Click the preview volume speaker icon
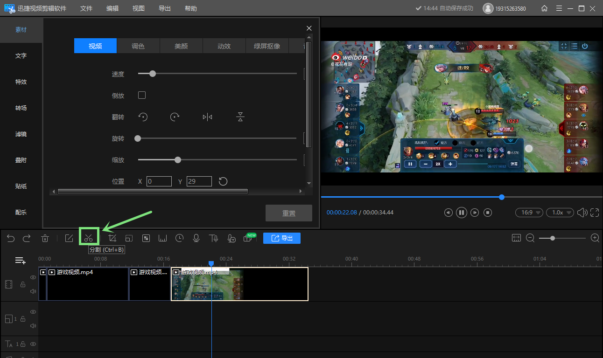Viewport: 603px width, 358px height. tap(582, 213)
